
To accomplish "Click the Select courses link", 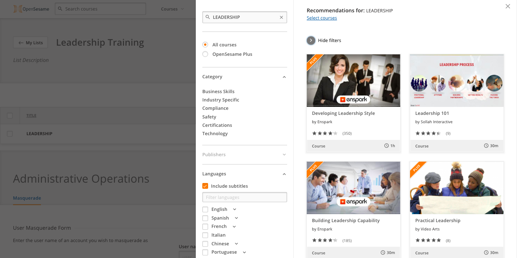I will coord(322,18).
